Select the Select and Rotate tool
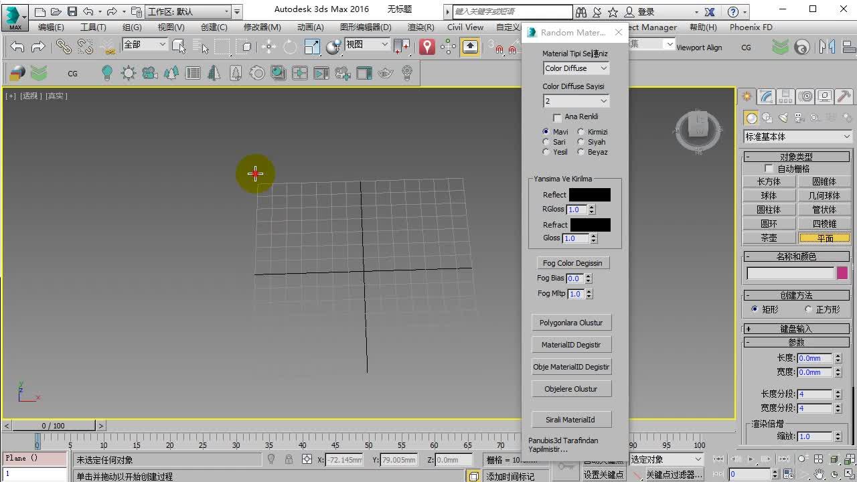857x482 pixels. pyautogui.click(x=290, y=46)
